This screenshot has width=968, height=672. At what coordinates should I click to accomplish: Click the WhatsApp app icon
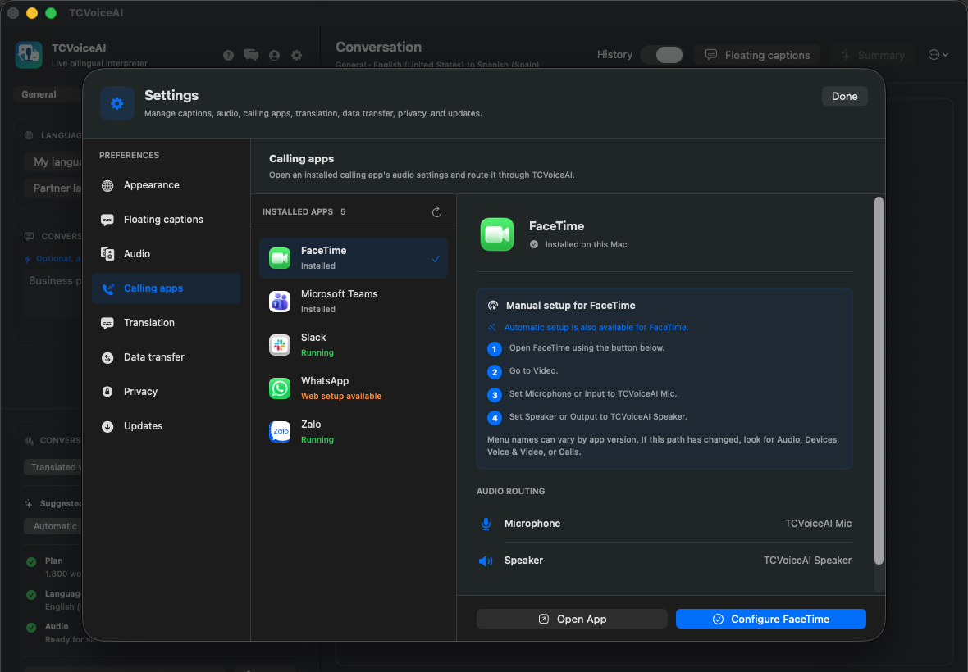(x=280, y=388)
